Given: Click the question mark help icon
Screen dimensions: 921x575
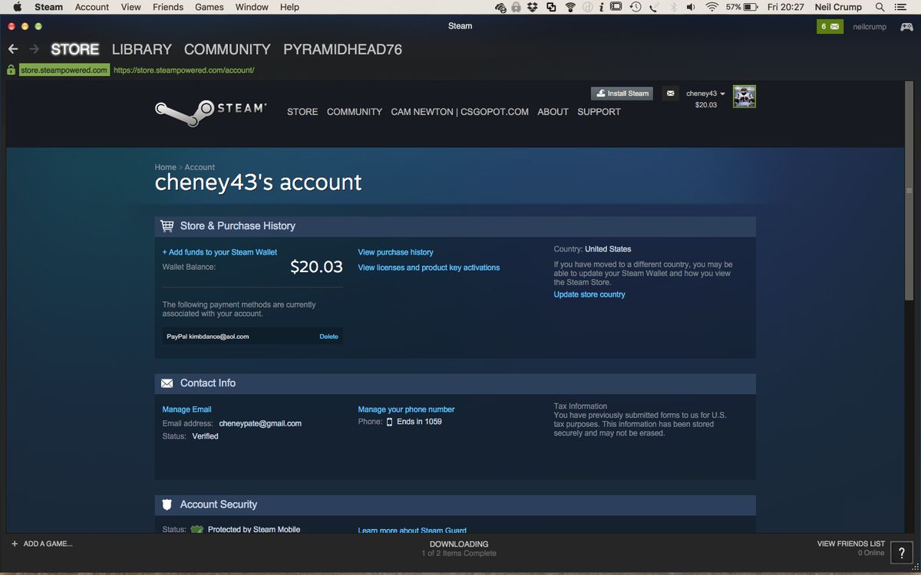Looking at the screenshot, I should click(x=902, y=553).
